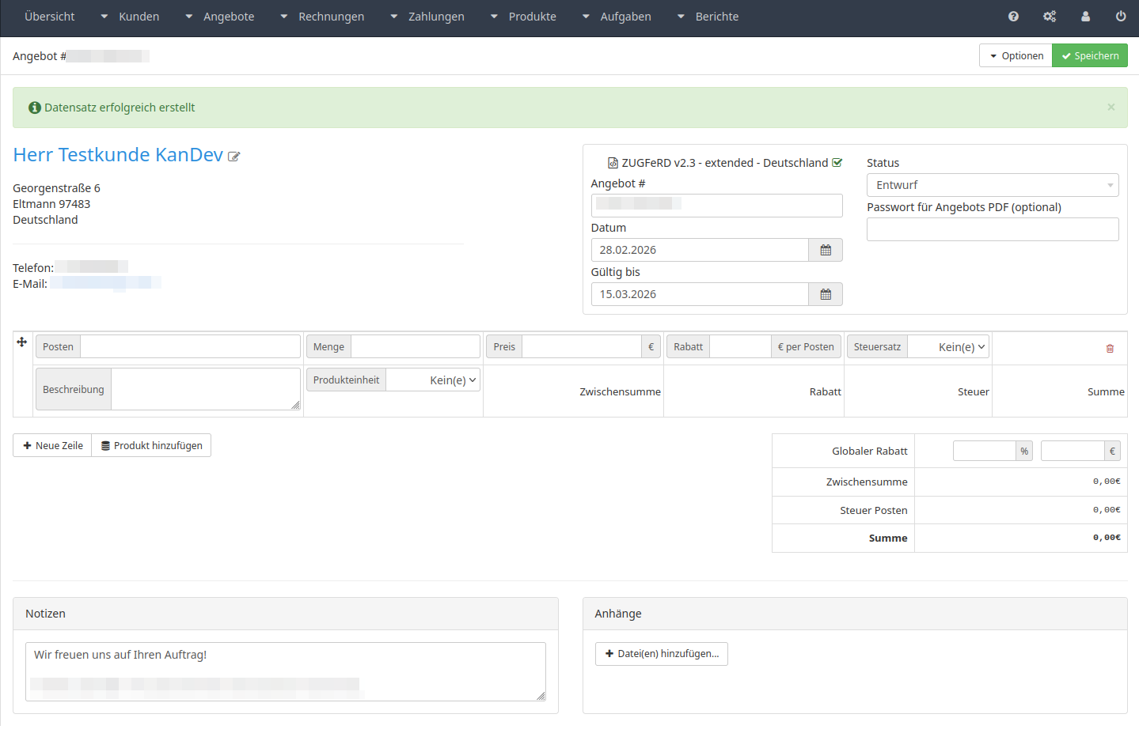The height and width of the screenshot is (752, 1139).
Task: Open the Produkteinheit dropdown
Action: 433,380
